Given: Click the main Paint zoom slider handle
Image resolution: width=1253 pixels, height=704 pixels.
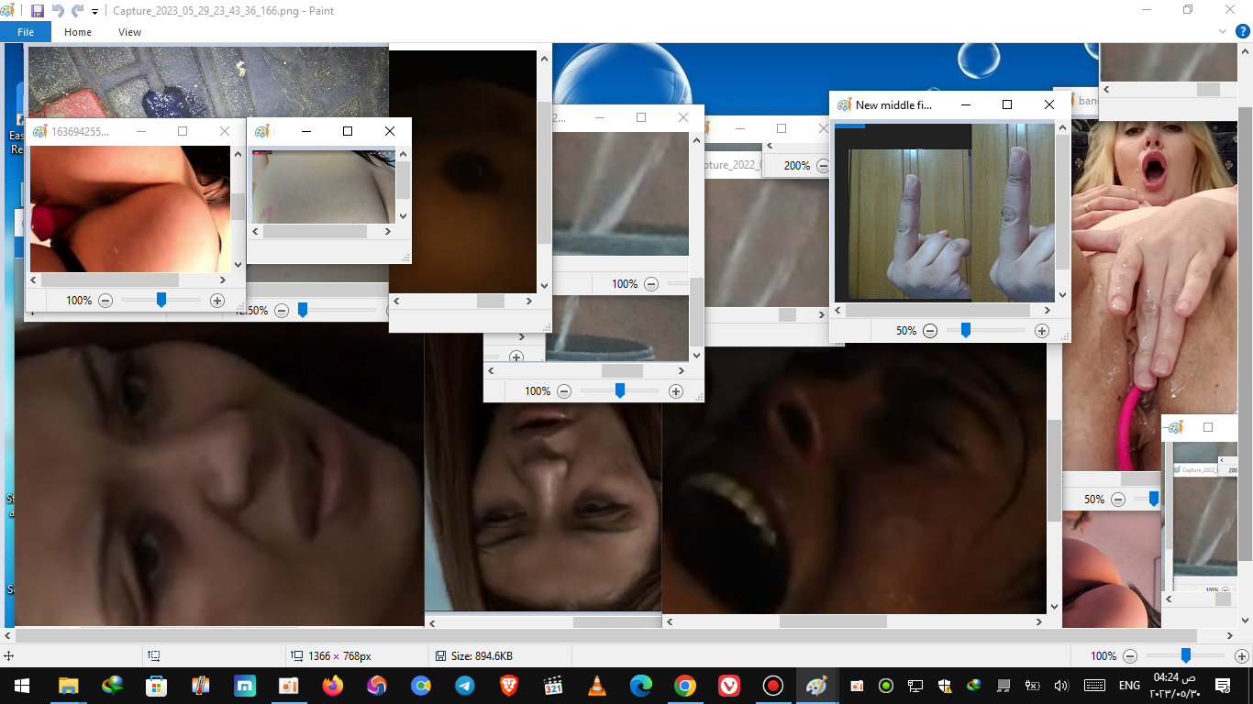Looking at the screenshot, I should click(1185, 656).
